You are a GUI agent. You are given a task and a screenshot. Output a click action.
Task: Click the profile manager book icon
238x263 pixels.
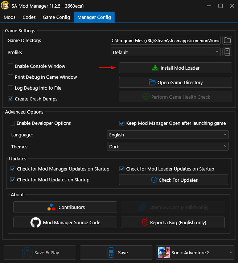[x=227, y=52]
